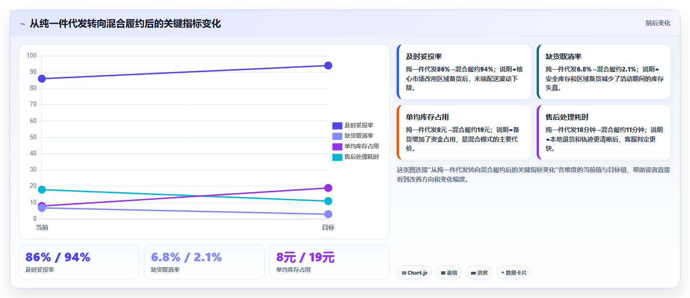Click the 及时妥投率 point at 目标

point(328,65)
